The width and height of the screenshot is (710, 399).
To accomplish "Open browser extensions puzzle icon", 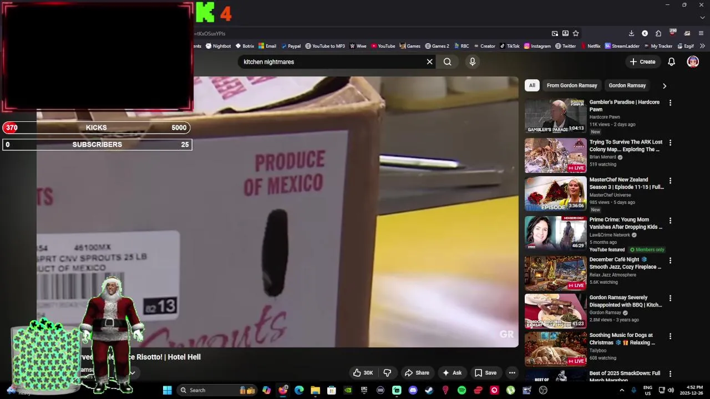I will [658, 33].
